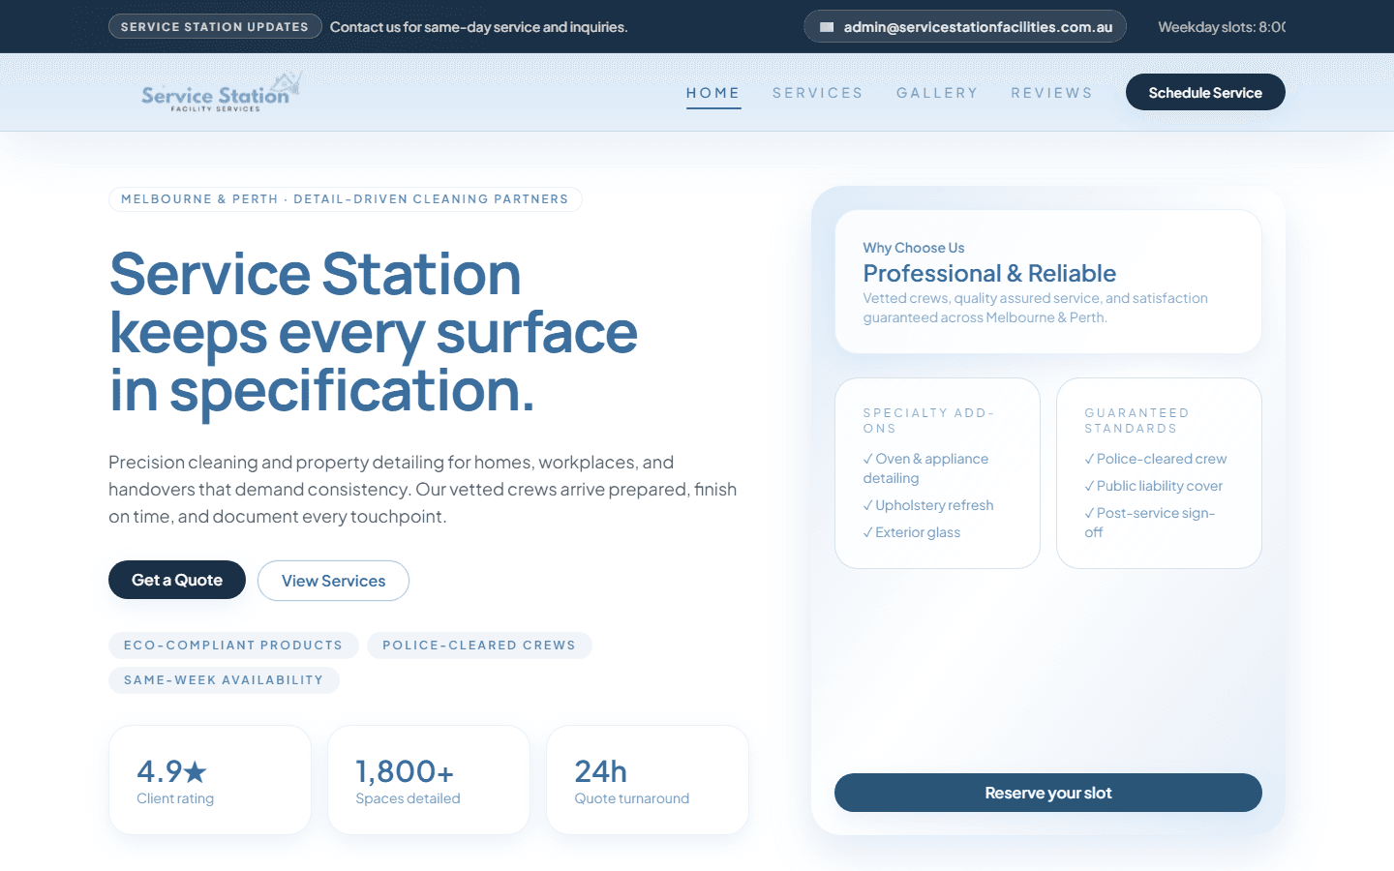Go to the HOME nav item
The height and width of the screenshot is (871, 1394).
pos(713,93)
